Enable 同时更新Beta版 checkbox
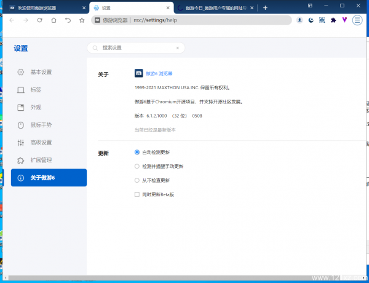 pos(137,194)
